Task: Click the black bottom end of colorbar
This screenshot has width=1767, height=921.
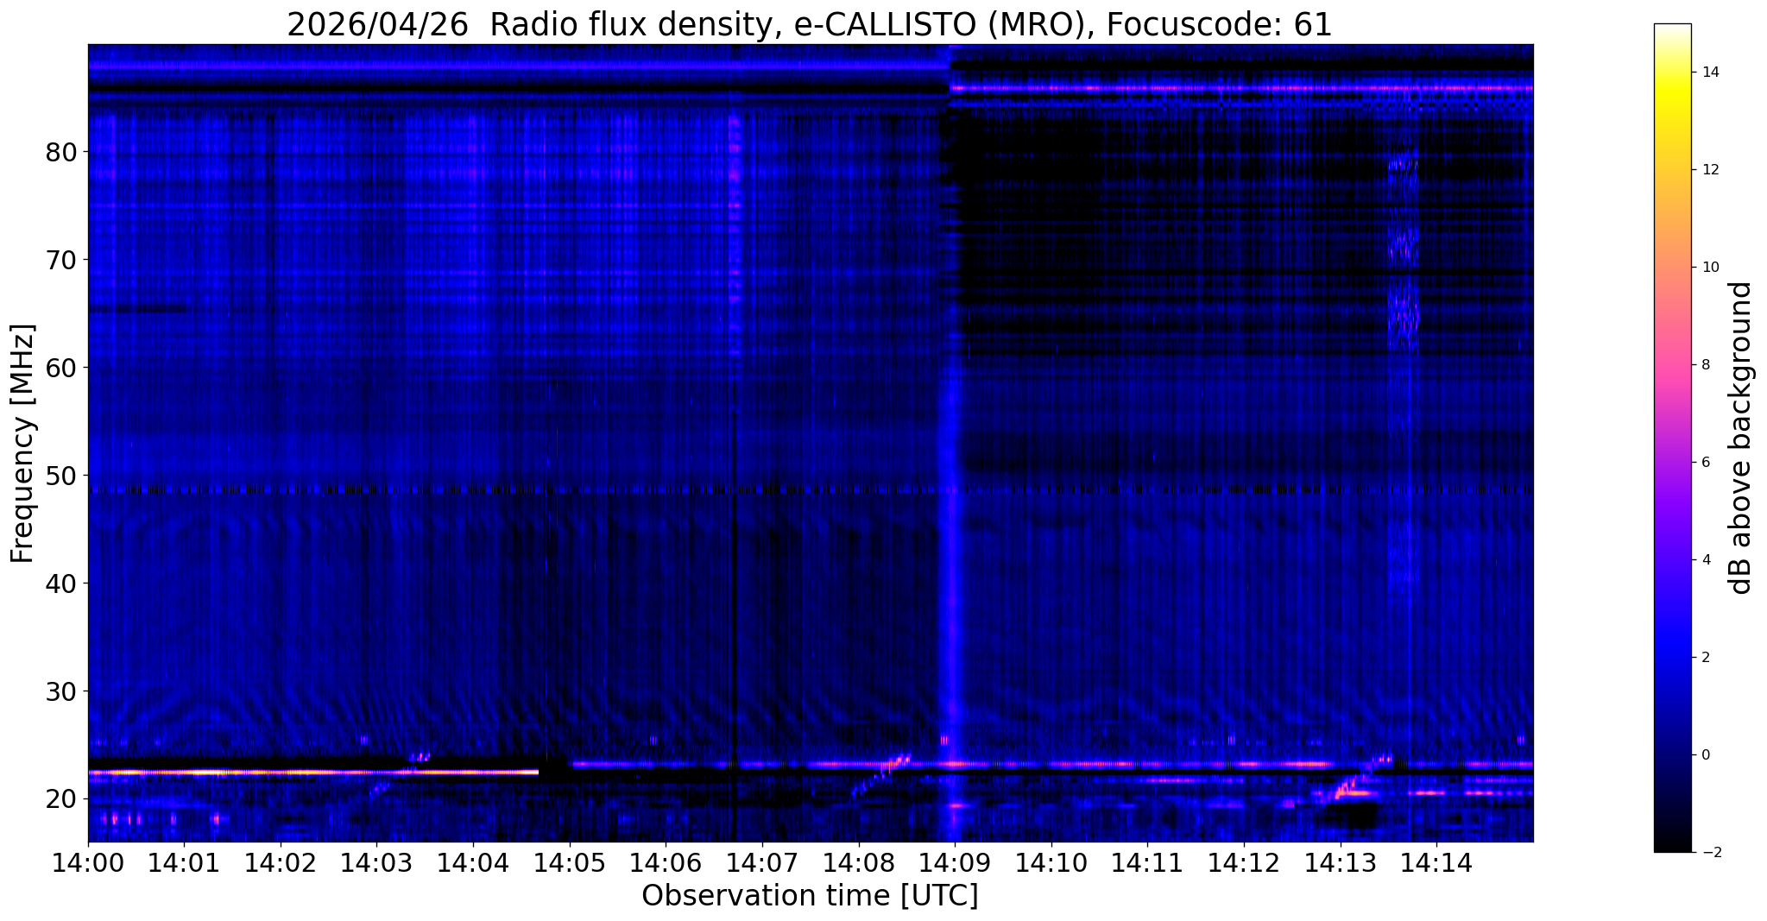Action: coord(1672,848)
